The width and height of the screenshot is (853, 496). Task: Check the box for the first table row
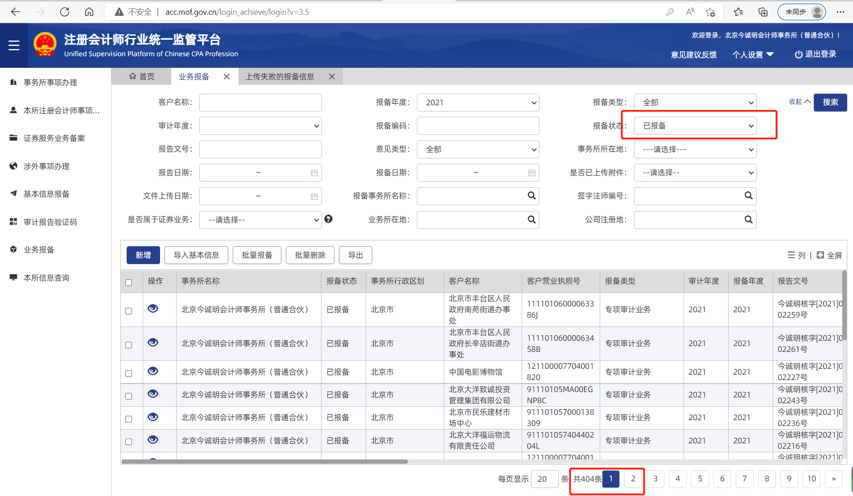click(x=129, y=311)
